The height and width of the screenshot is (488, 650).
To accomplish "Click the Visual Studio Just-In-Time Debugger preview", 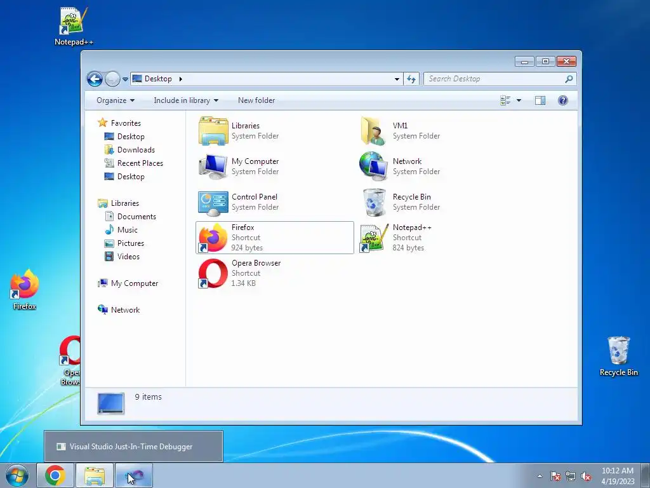I will coord(133,447).
